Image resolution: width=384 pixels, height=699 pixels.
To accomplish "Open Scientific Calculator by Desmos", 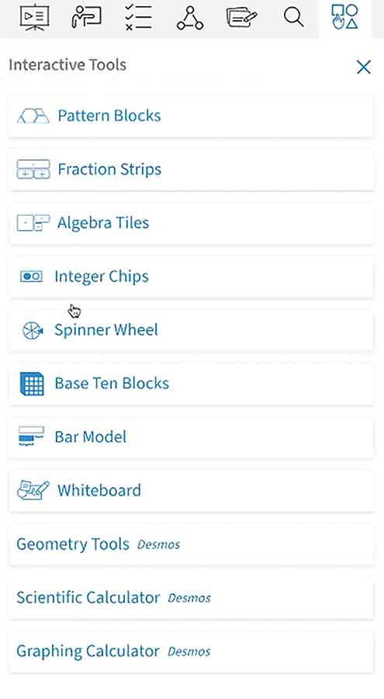I will [191, 597].
